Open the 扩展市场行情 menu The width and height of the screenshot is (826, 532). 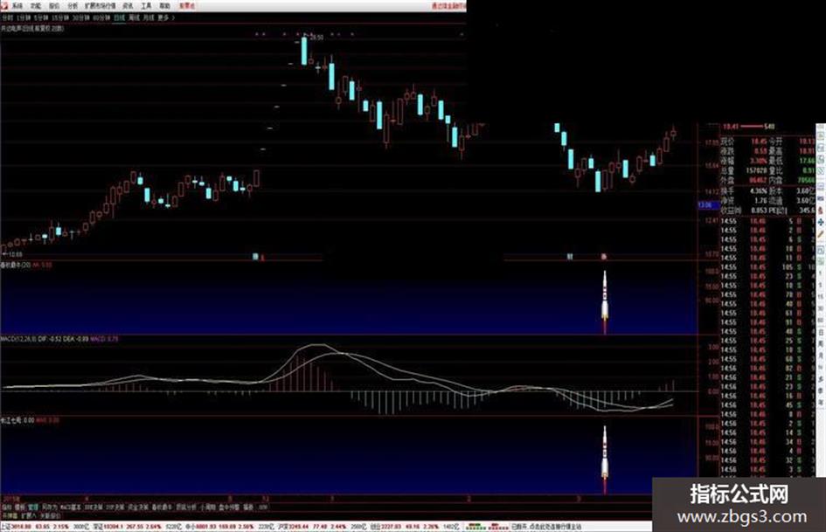[101, 6]
